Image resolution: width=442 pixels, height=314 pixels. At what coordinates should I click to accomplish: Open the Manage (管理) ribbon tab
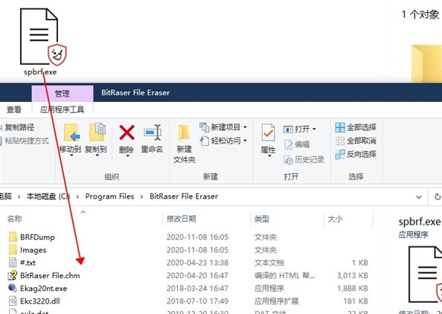(x=63, y=93)
